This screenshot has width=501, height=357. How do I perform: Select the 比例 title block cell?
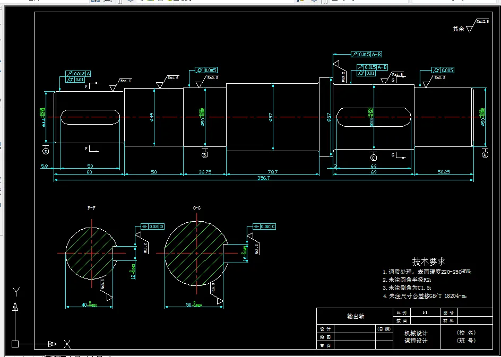(x=402, y=312)
